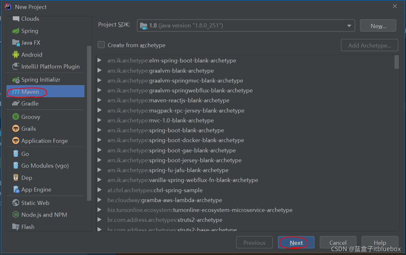Screen dimensions: 406x255
Task: Click the Application Forge icon
Action: (16, 141)
